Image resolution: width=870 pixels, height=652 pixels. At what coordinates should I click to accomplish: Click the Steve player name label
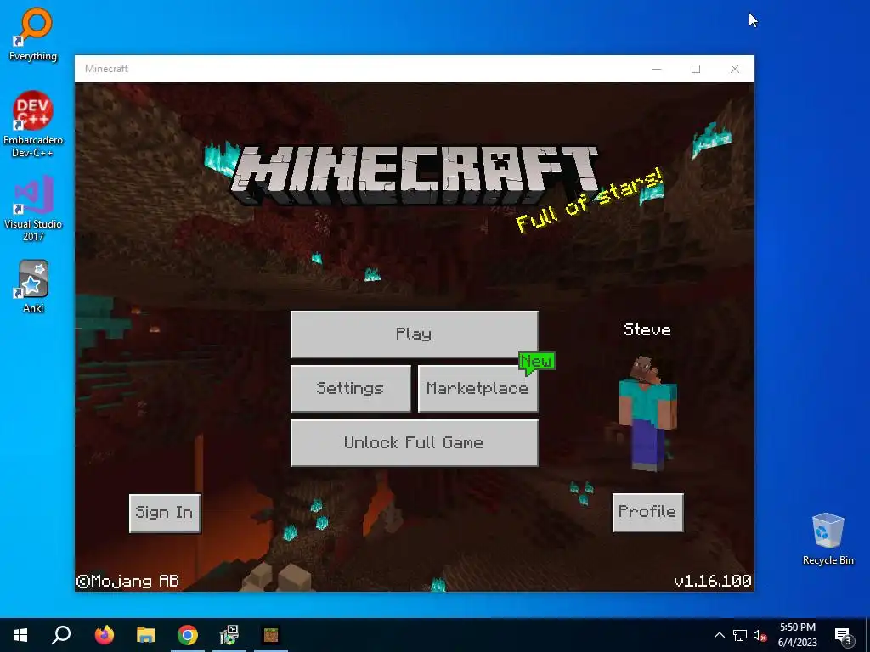[647, 330]
